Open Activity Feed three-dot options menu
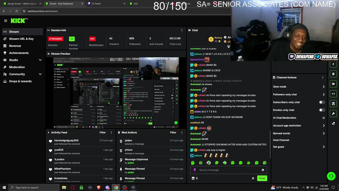Screen dimensions: 339x191 [x=111, y=132]
